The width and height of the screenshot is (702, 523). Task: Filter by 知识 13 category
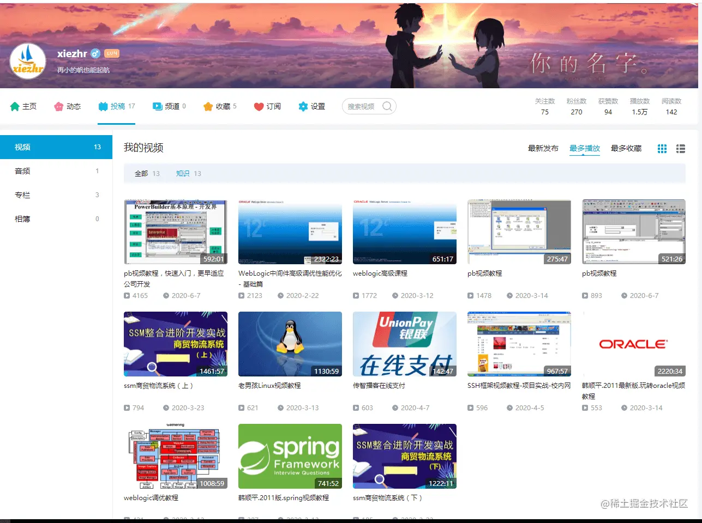coord(189,173)
